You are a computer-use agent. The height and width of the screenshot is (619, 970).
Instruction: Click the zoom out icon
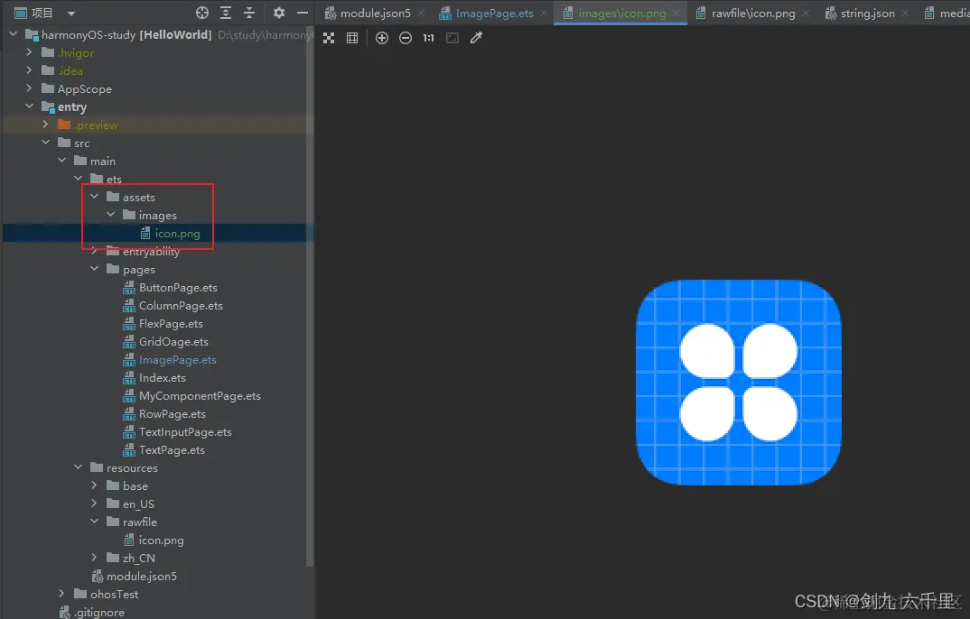tap(406, 38)
